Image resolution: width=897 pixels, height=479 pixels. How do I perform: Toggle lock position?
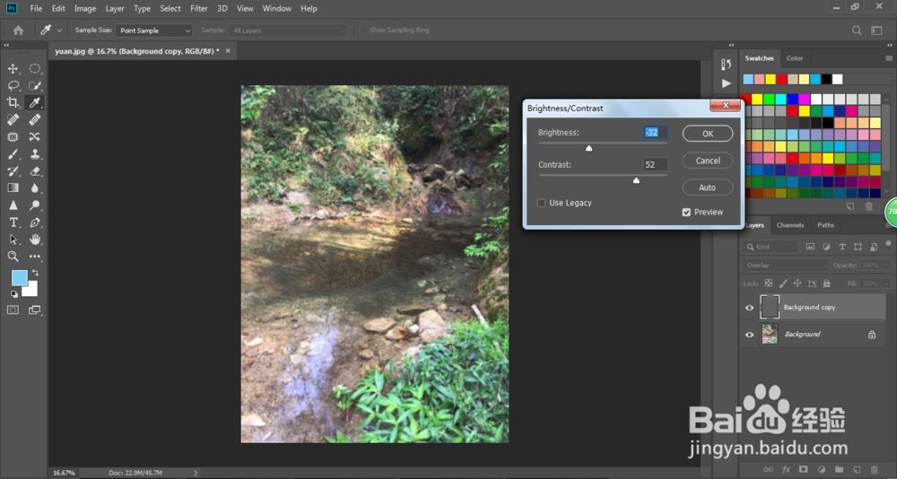tap(797, 283)
